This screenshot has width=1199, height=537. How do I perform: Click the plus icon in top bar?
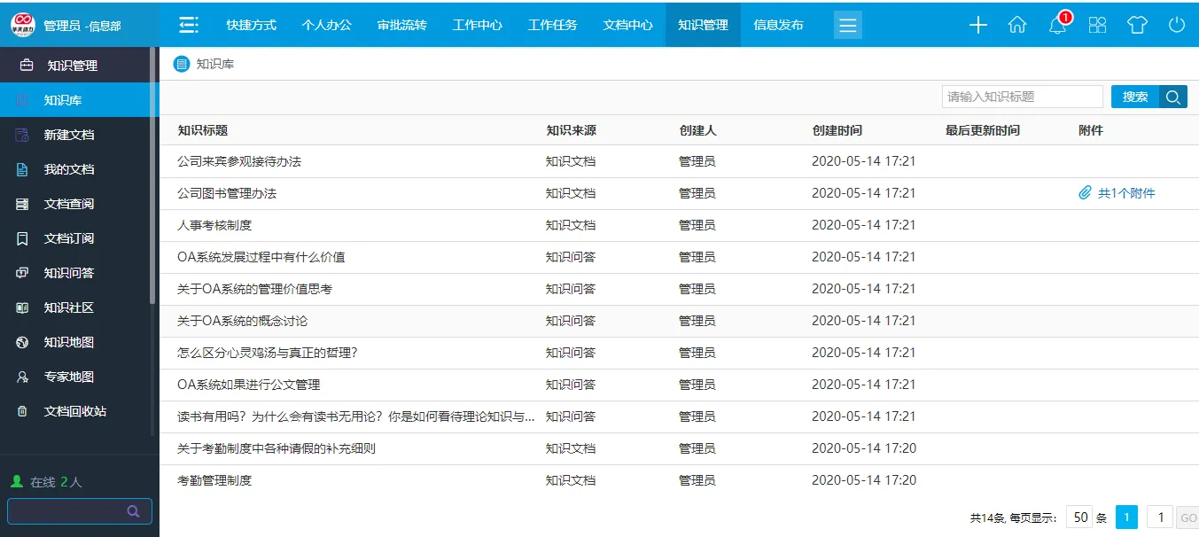point(977,25)
